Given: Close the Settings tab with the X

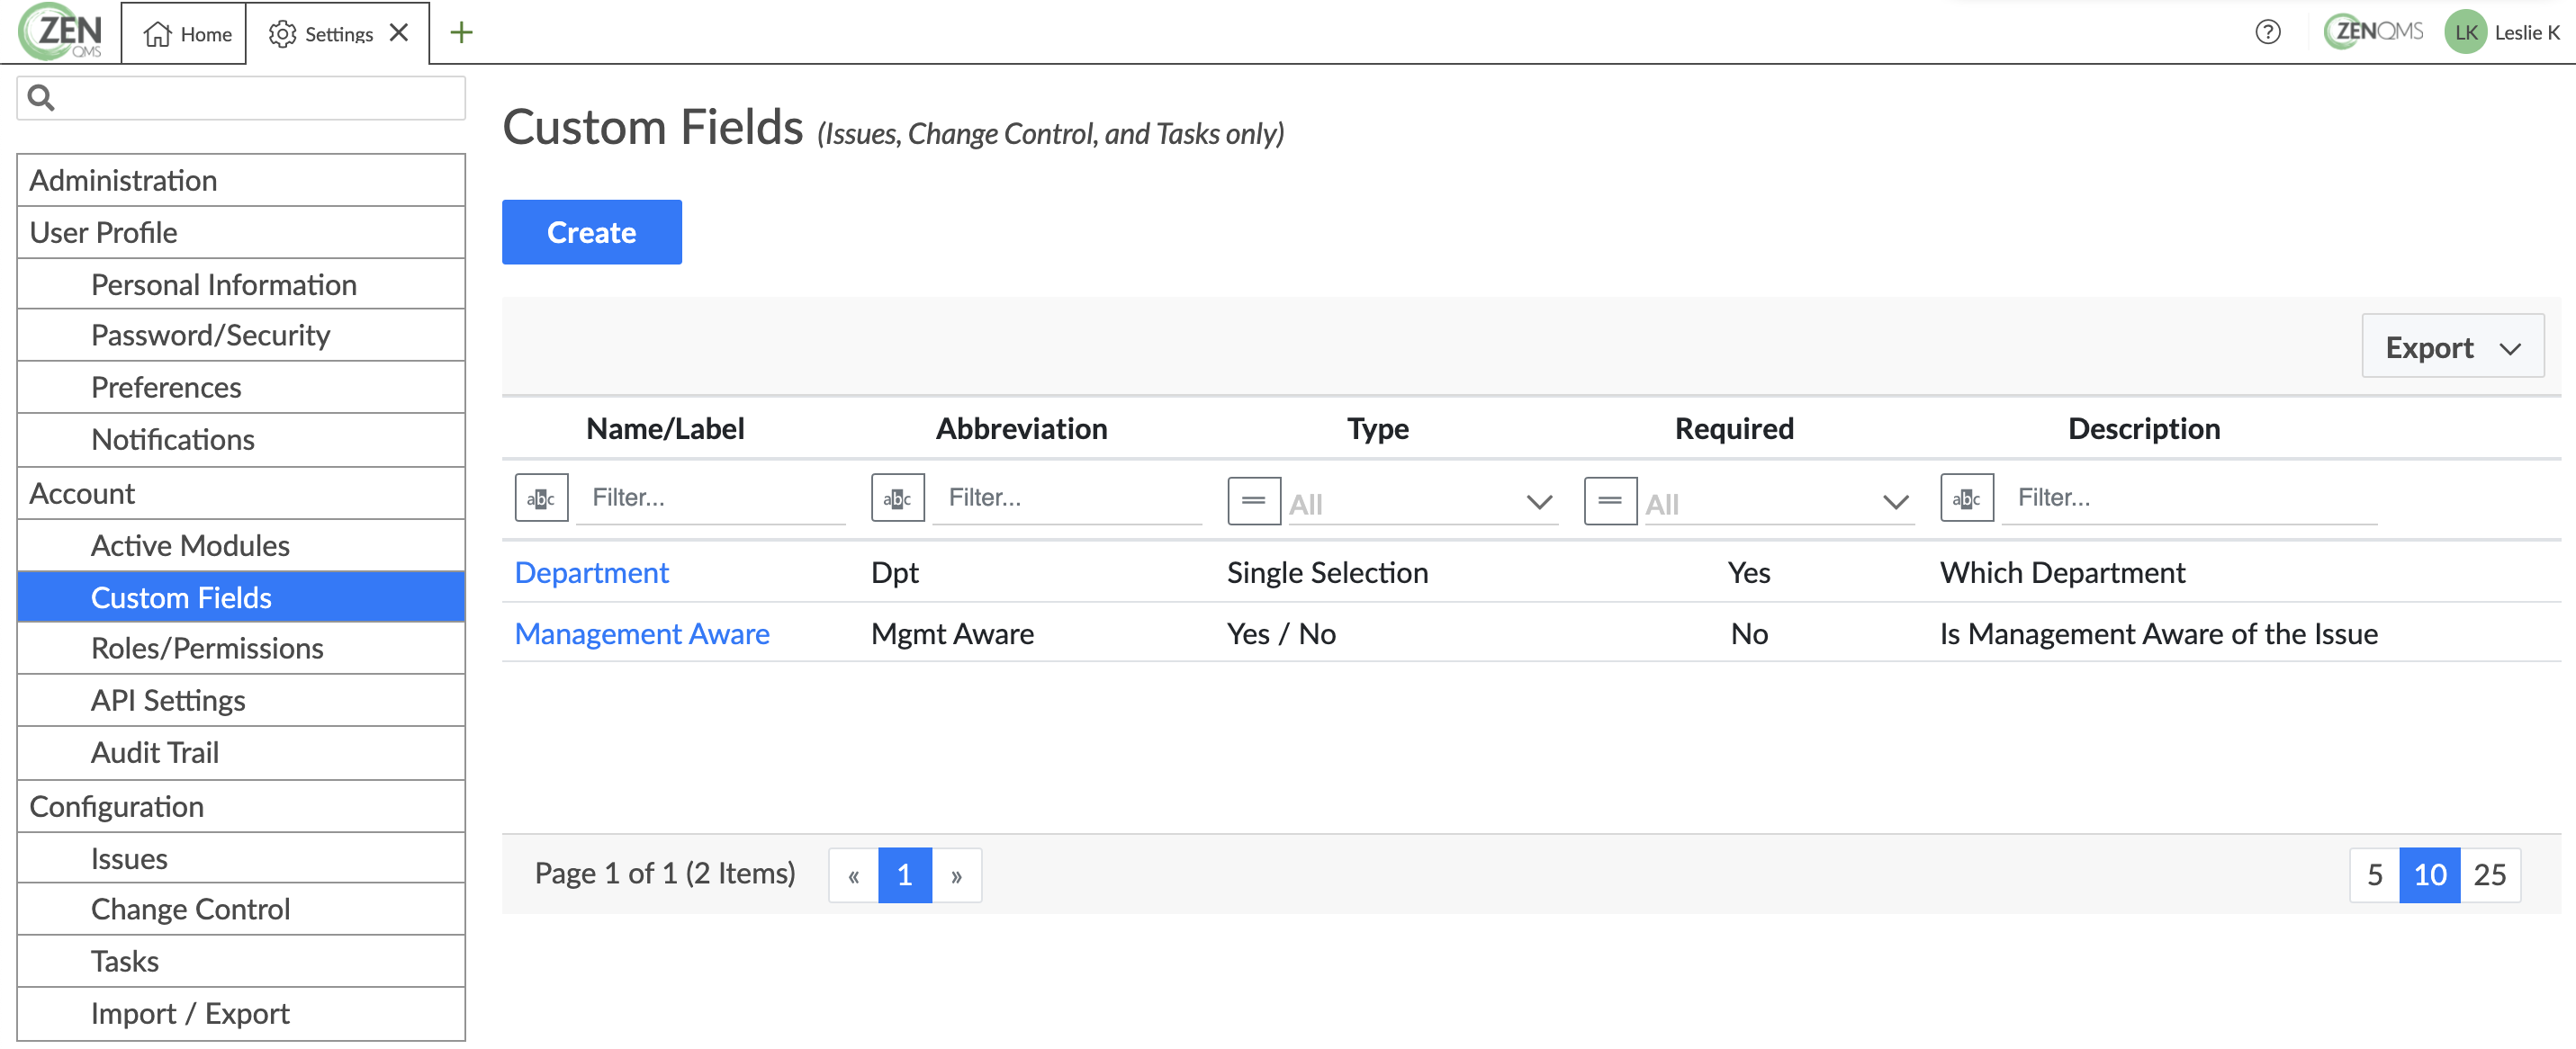Looking at the screenshot, I should [399, 33].
